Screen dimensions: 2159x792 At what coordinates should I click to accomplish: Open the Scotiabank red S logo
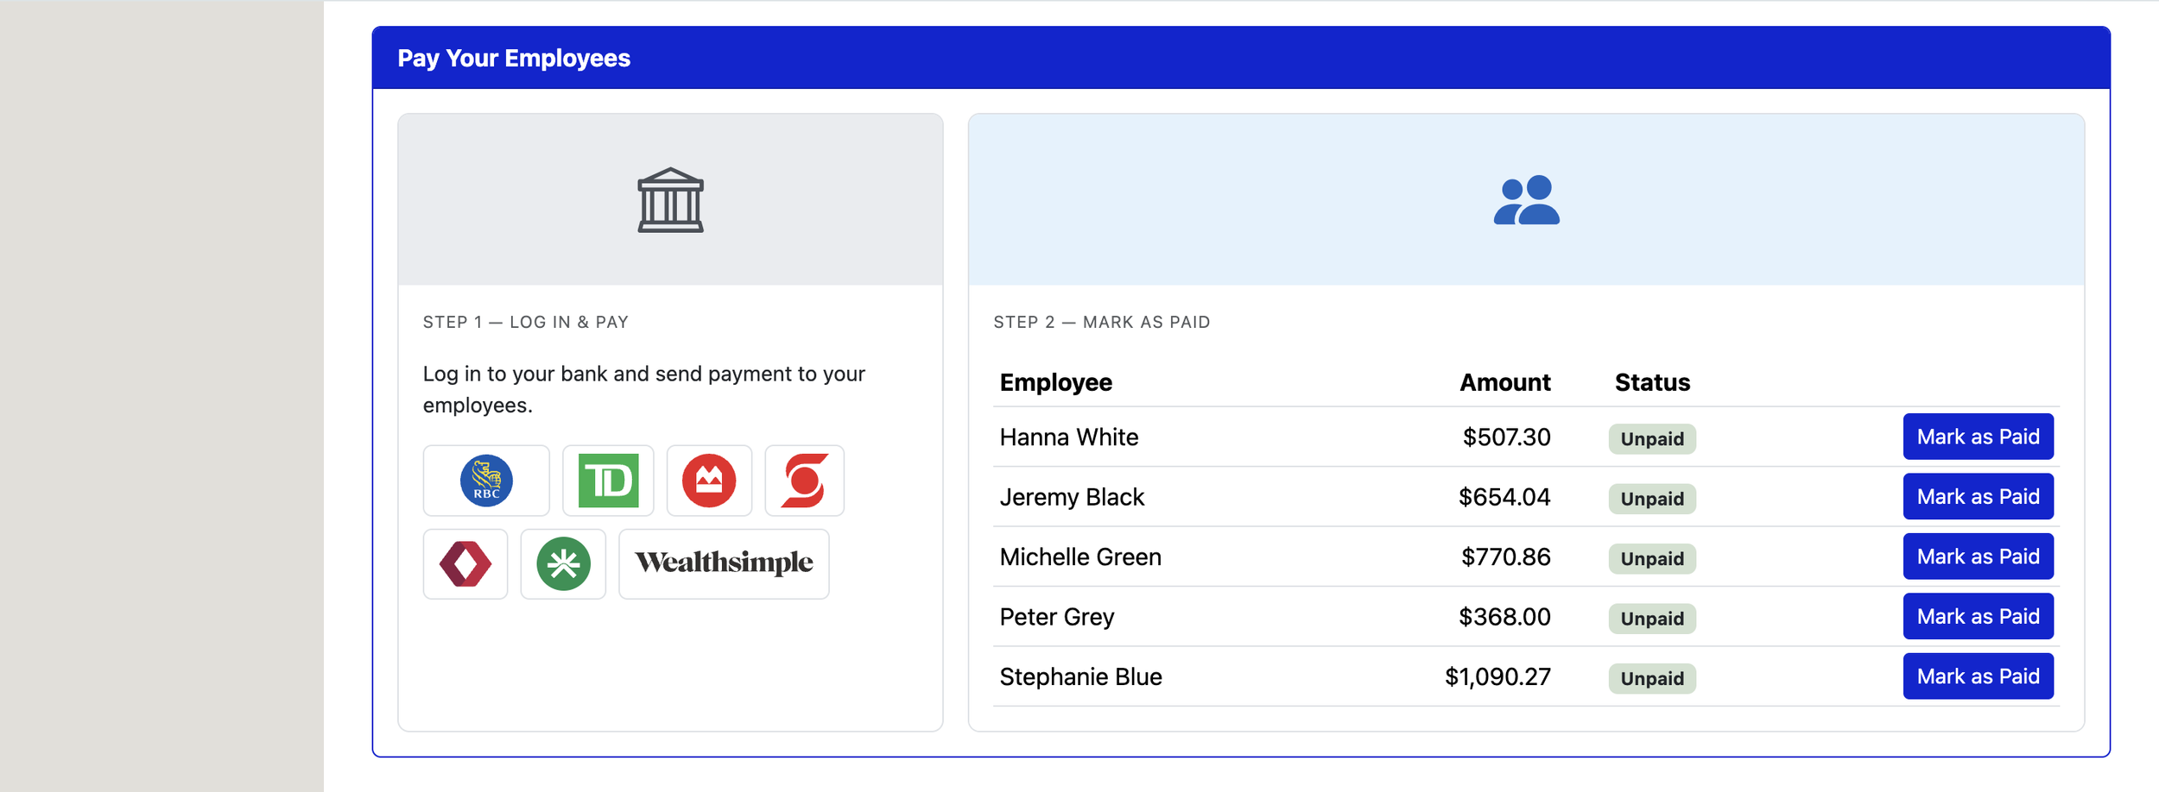[804, 481]
